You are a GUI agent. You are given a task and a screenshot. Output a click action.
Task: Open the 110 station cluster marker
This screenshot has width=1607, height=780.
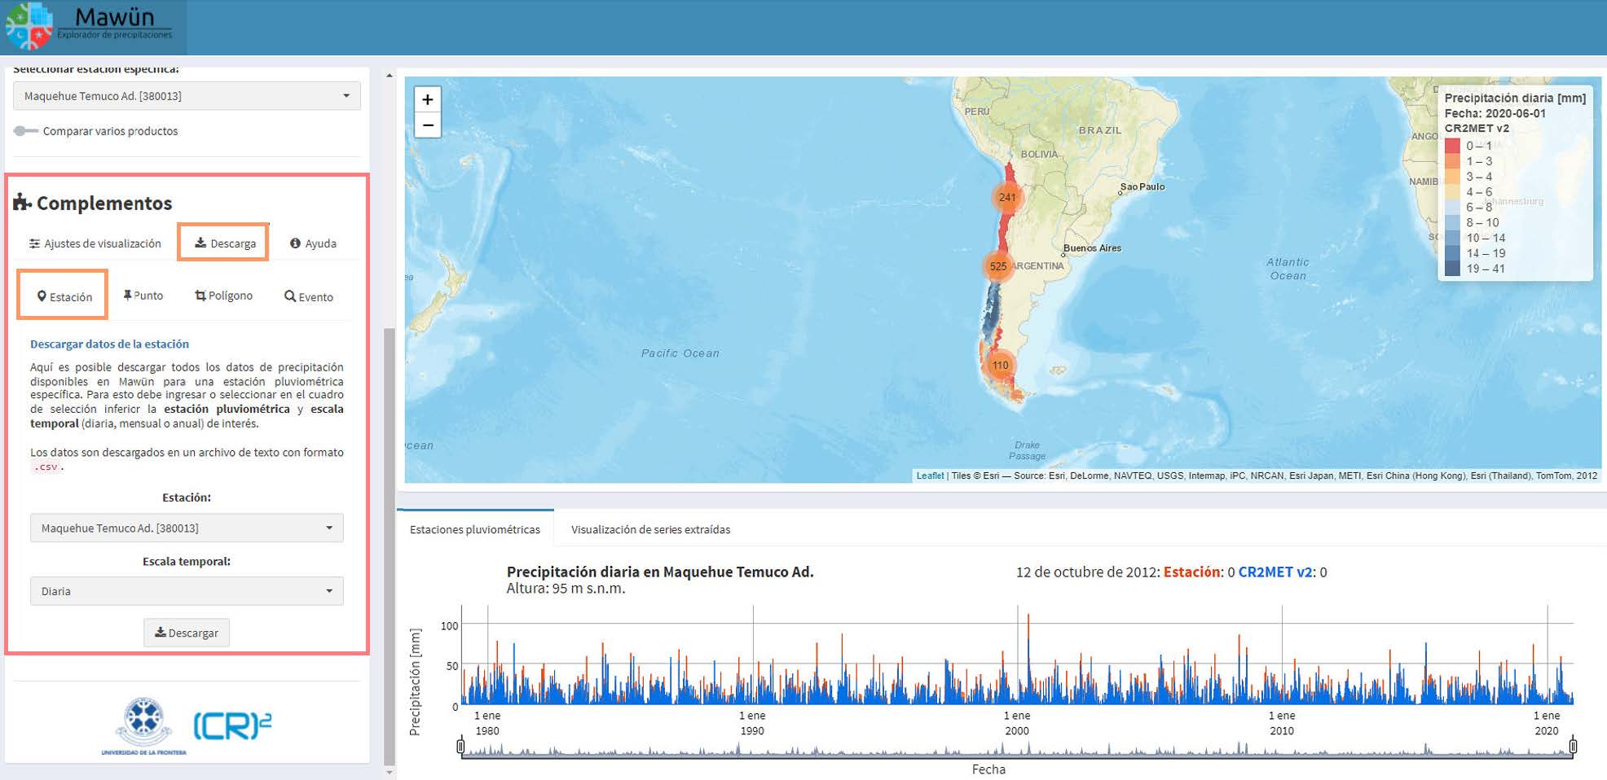point(1000,366)
